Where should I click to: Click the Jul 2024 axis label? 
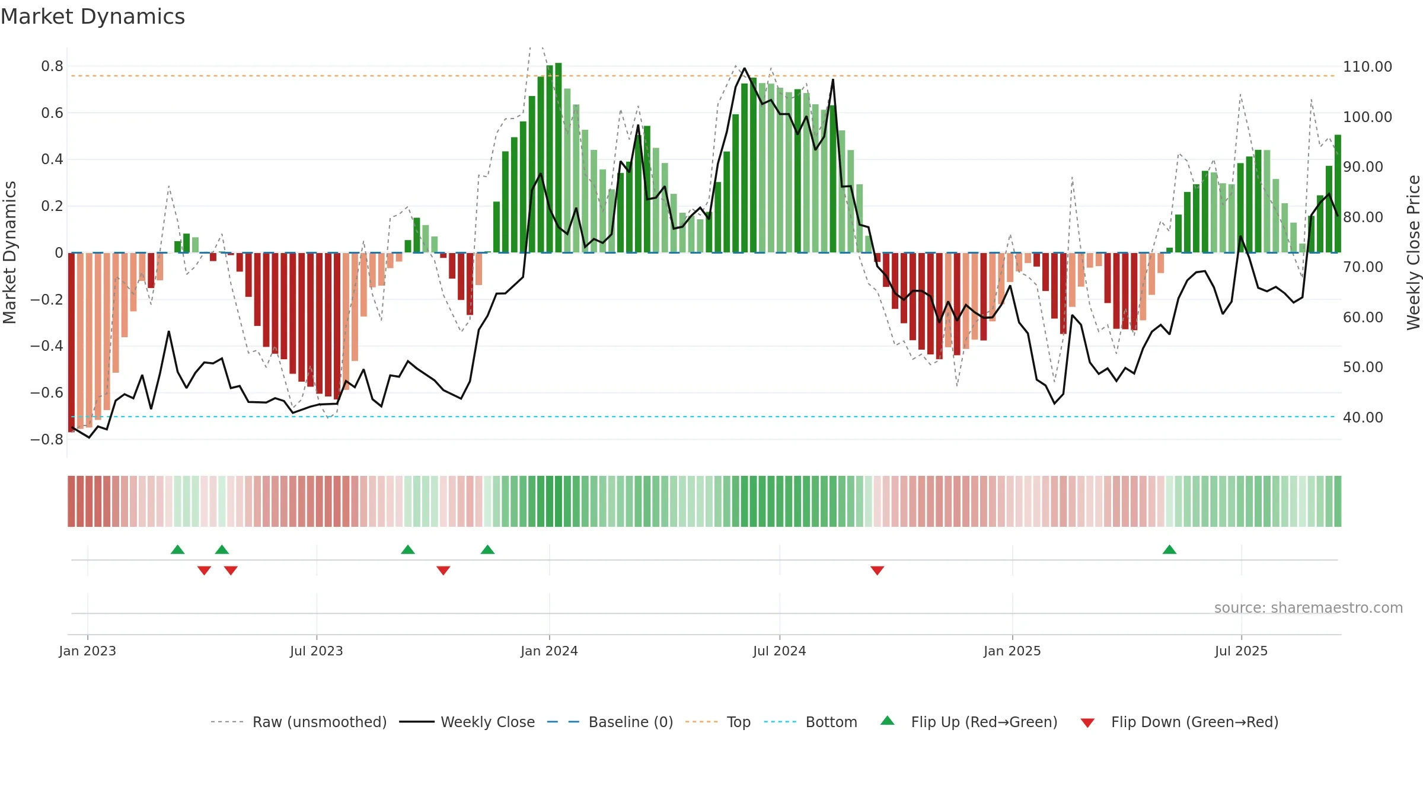[x=780, y=651]
